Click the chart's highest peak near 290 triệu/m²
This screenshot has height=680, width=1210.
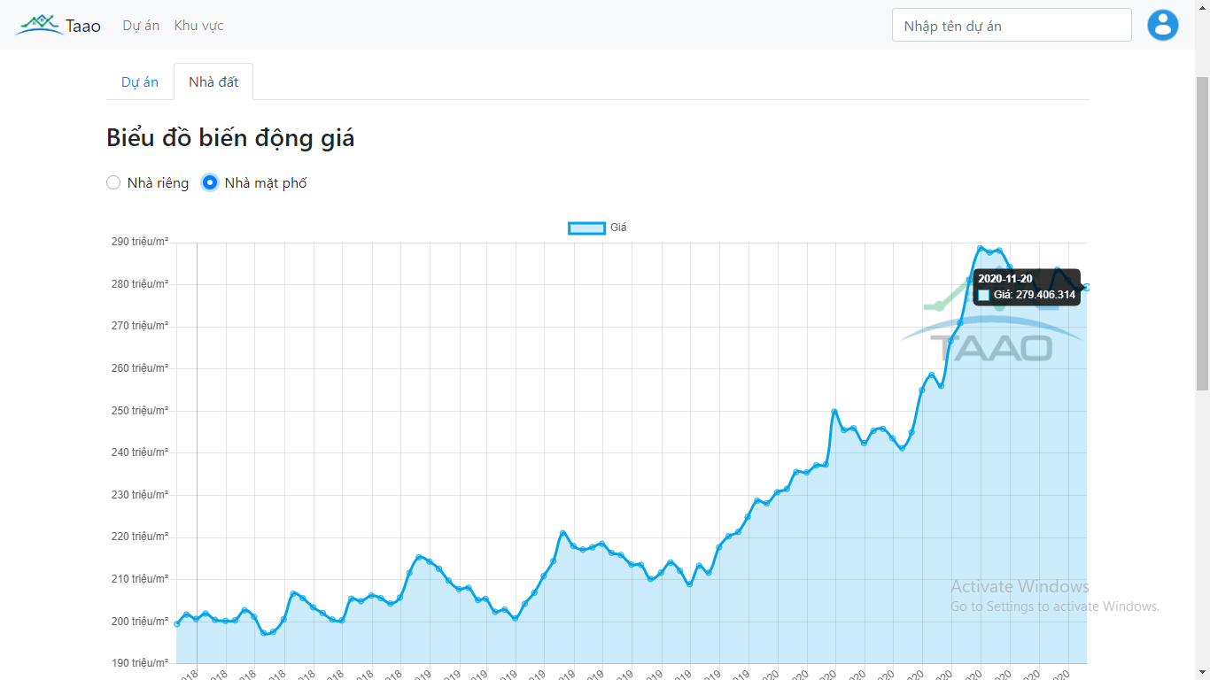pos(980,248)
